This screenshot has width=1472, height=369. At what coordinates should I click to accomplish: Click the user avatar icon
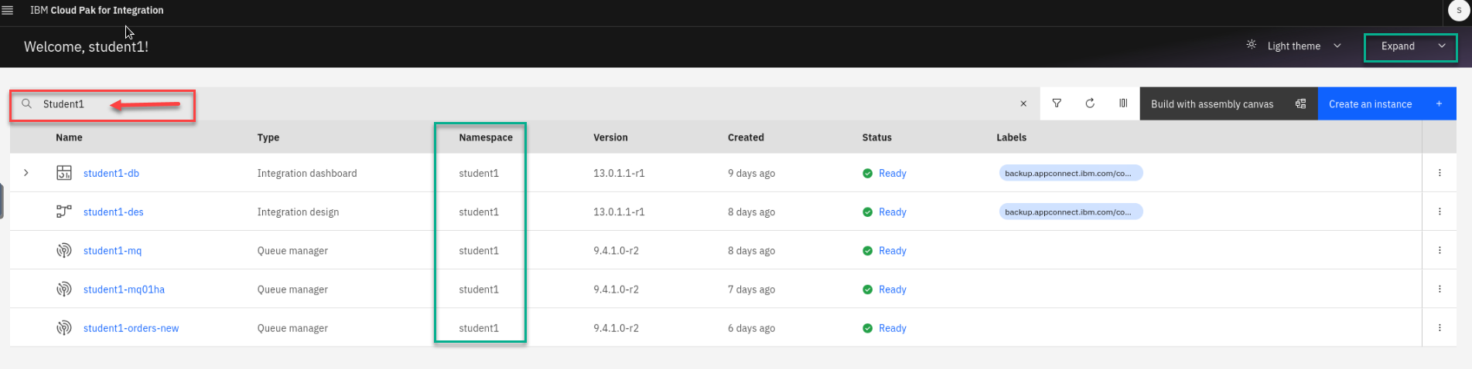click(1459, 10)
